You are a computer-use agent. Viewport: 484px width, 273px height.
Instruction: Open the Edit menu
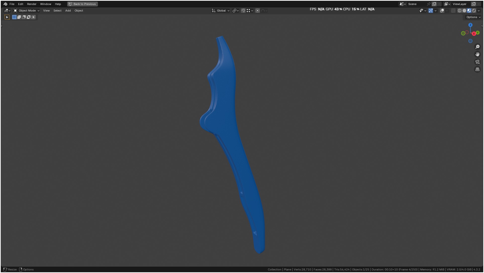tap(21, 4)
